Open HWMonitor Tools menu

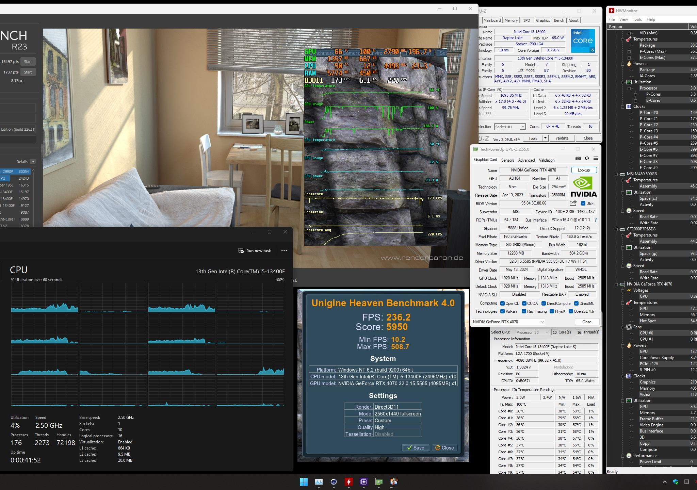[637, 19]
